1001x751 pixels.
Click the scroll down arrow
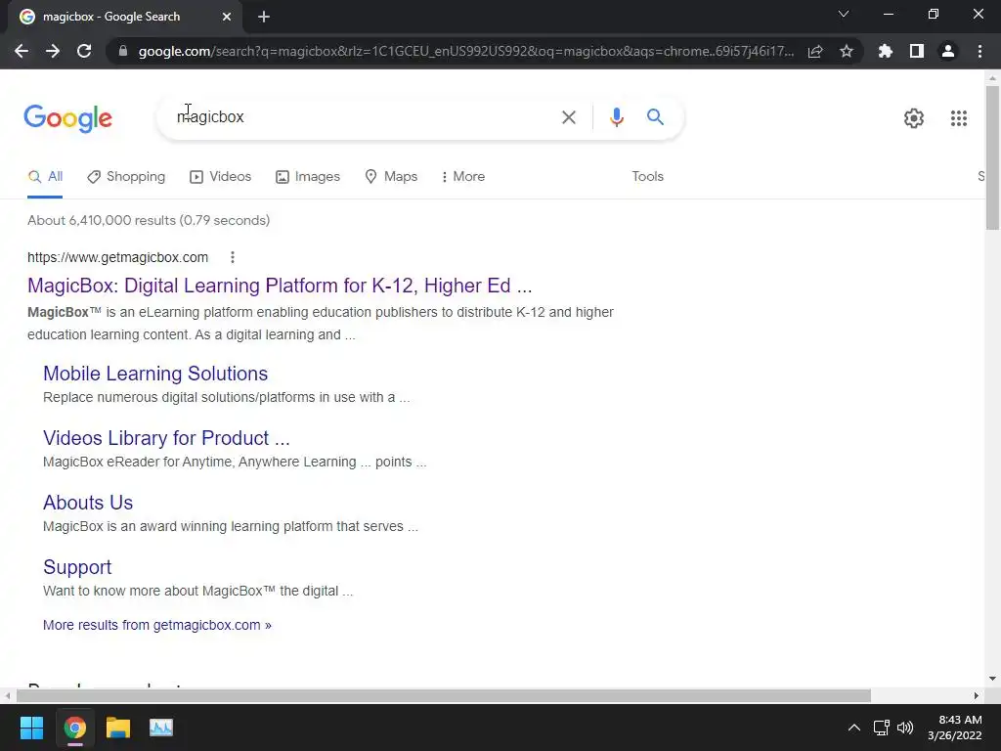(x=992, y=680)
